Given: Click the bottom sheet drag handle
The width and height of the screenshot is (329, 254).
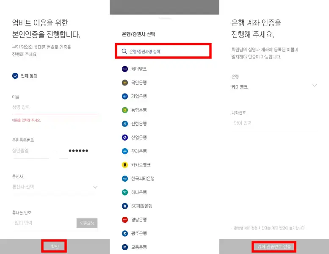Looking at the screenshot, I should coord(165,18).
